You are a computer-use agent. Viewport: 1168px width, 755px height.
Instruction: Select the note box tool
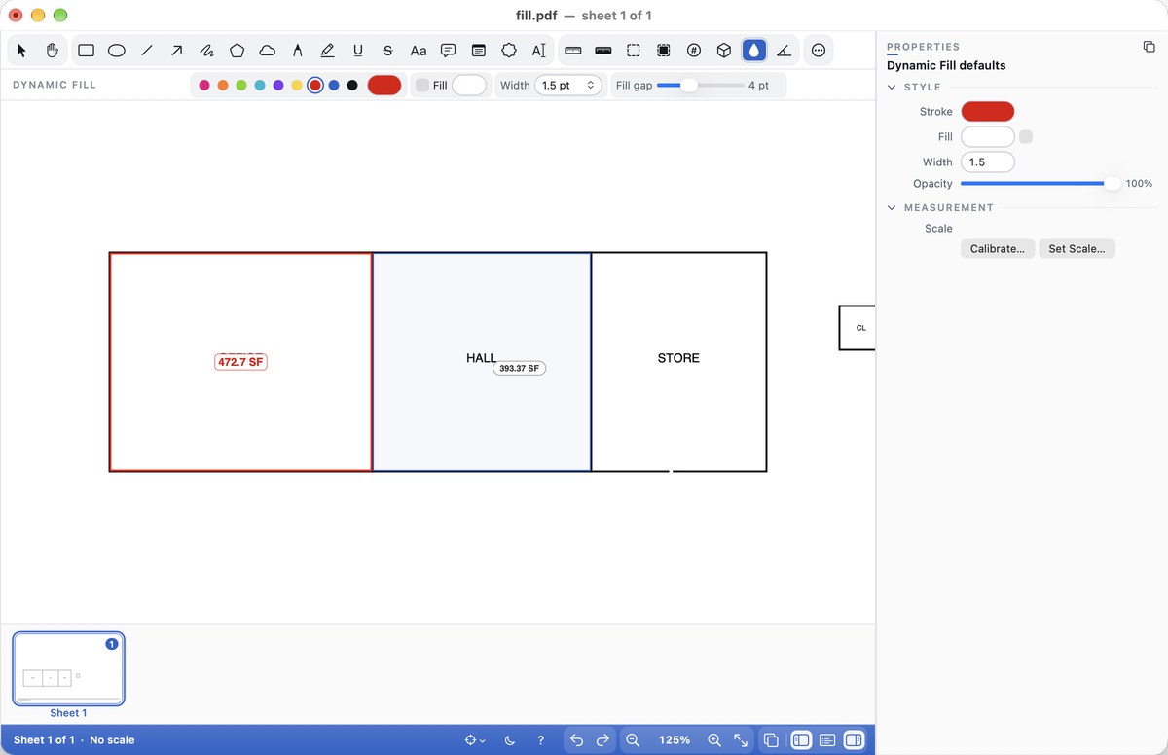(x=479, y=50)
